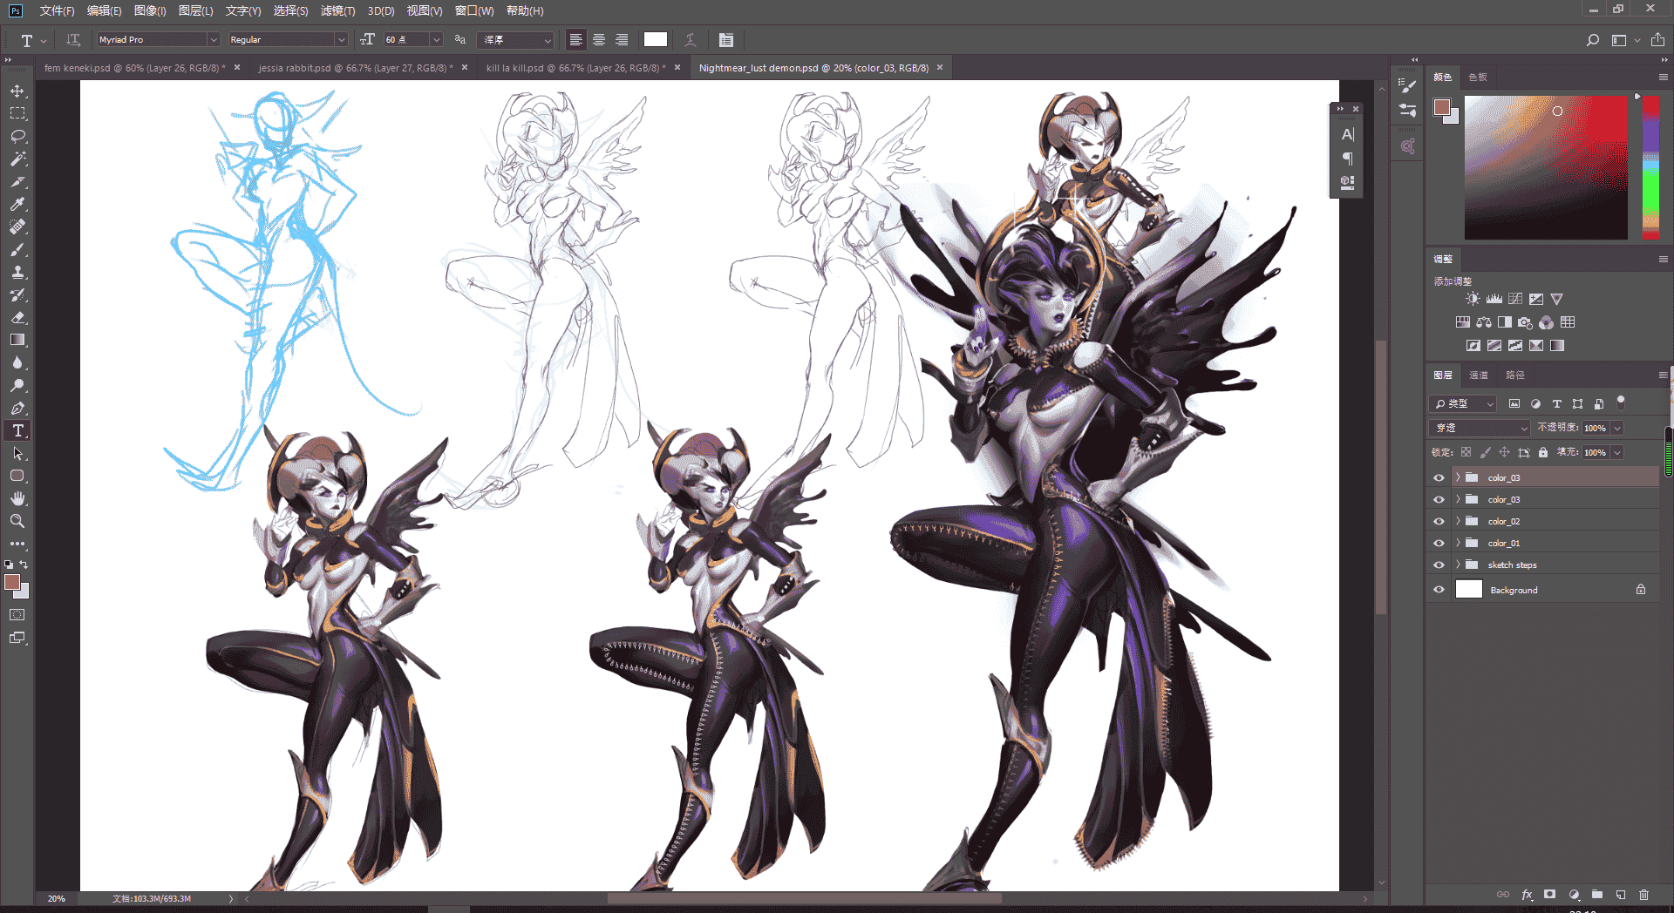This screenshot has height=913, width=1674.
Task: Switch to the 通道 panel tab
Action: [x=1479, y=375]
